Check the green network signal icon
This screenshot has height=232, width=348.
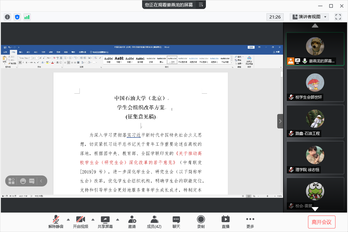[x=27, y=17]
